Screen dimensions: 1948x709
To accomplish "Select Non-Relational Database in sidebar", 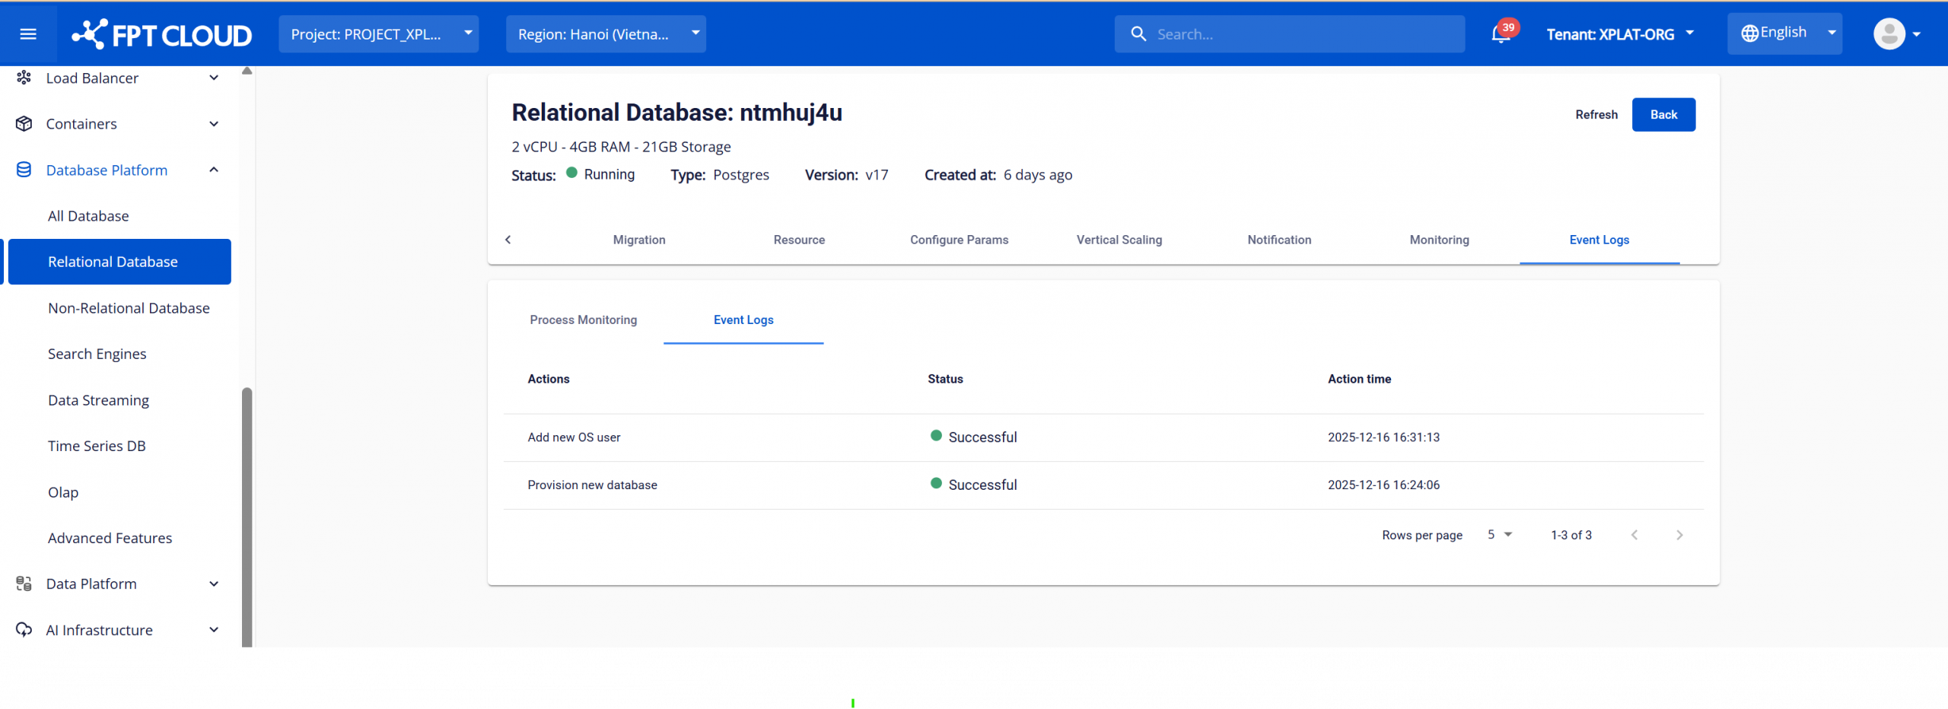I will [x=129, y=308].
